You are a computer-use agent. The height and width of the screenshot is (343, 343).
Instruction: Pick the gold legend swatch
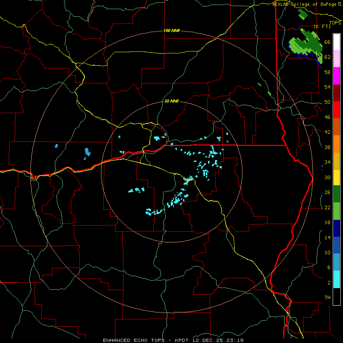pos(337,161)
